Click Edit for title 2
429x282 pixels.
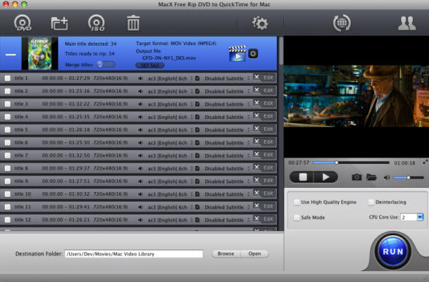coord(268,91)
